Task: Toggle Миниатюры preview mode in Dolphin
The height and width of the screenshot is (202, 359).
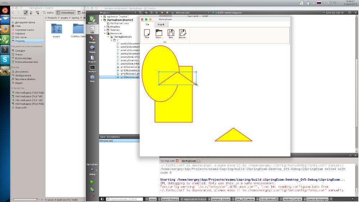Action: click(x=65, y=13)
